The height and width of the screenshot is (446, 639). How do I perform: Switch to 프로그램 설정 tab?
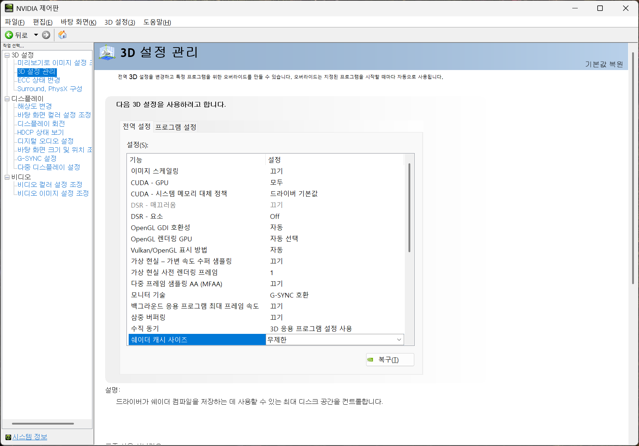click(176, 127)
